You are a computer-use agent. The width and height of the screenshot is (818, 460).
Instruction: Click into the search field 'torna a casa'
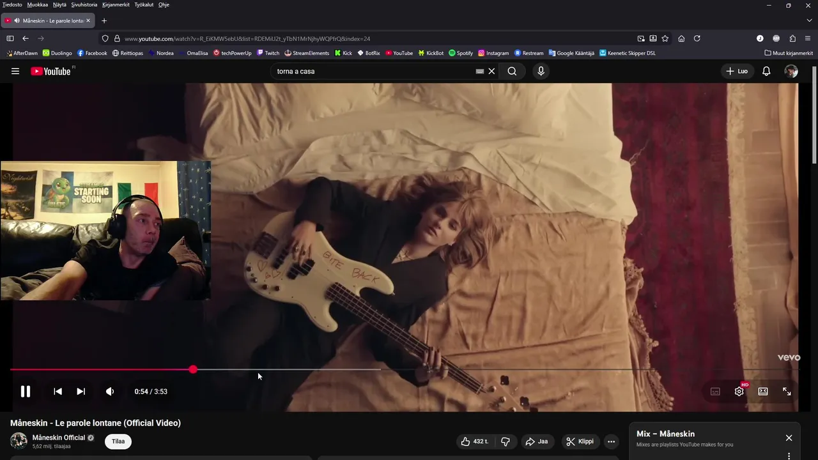point(374,71)
